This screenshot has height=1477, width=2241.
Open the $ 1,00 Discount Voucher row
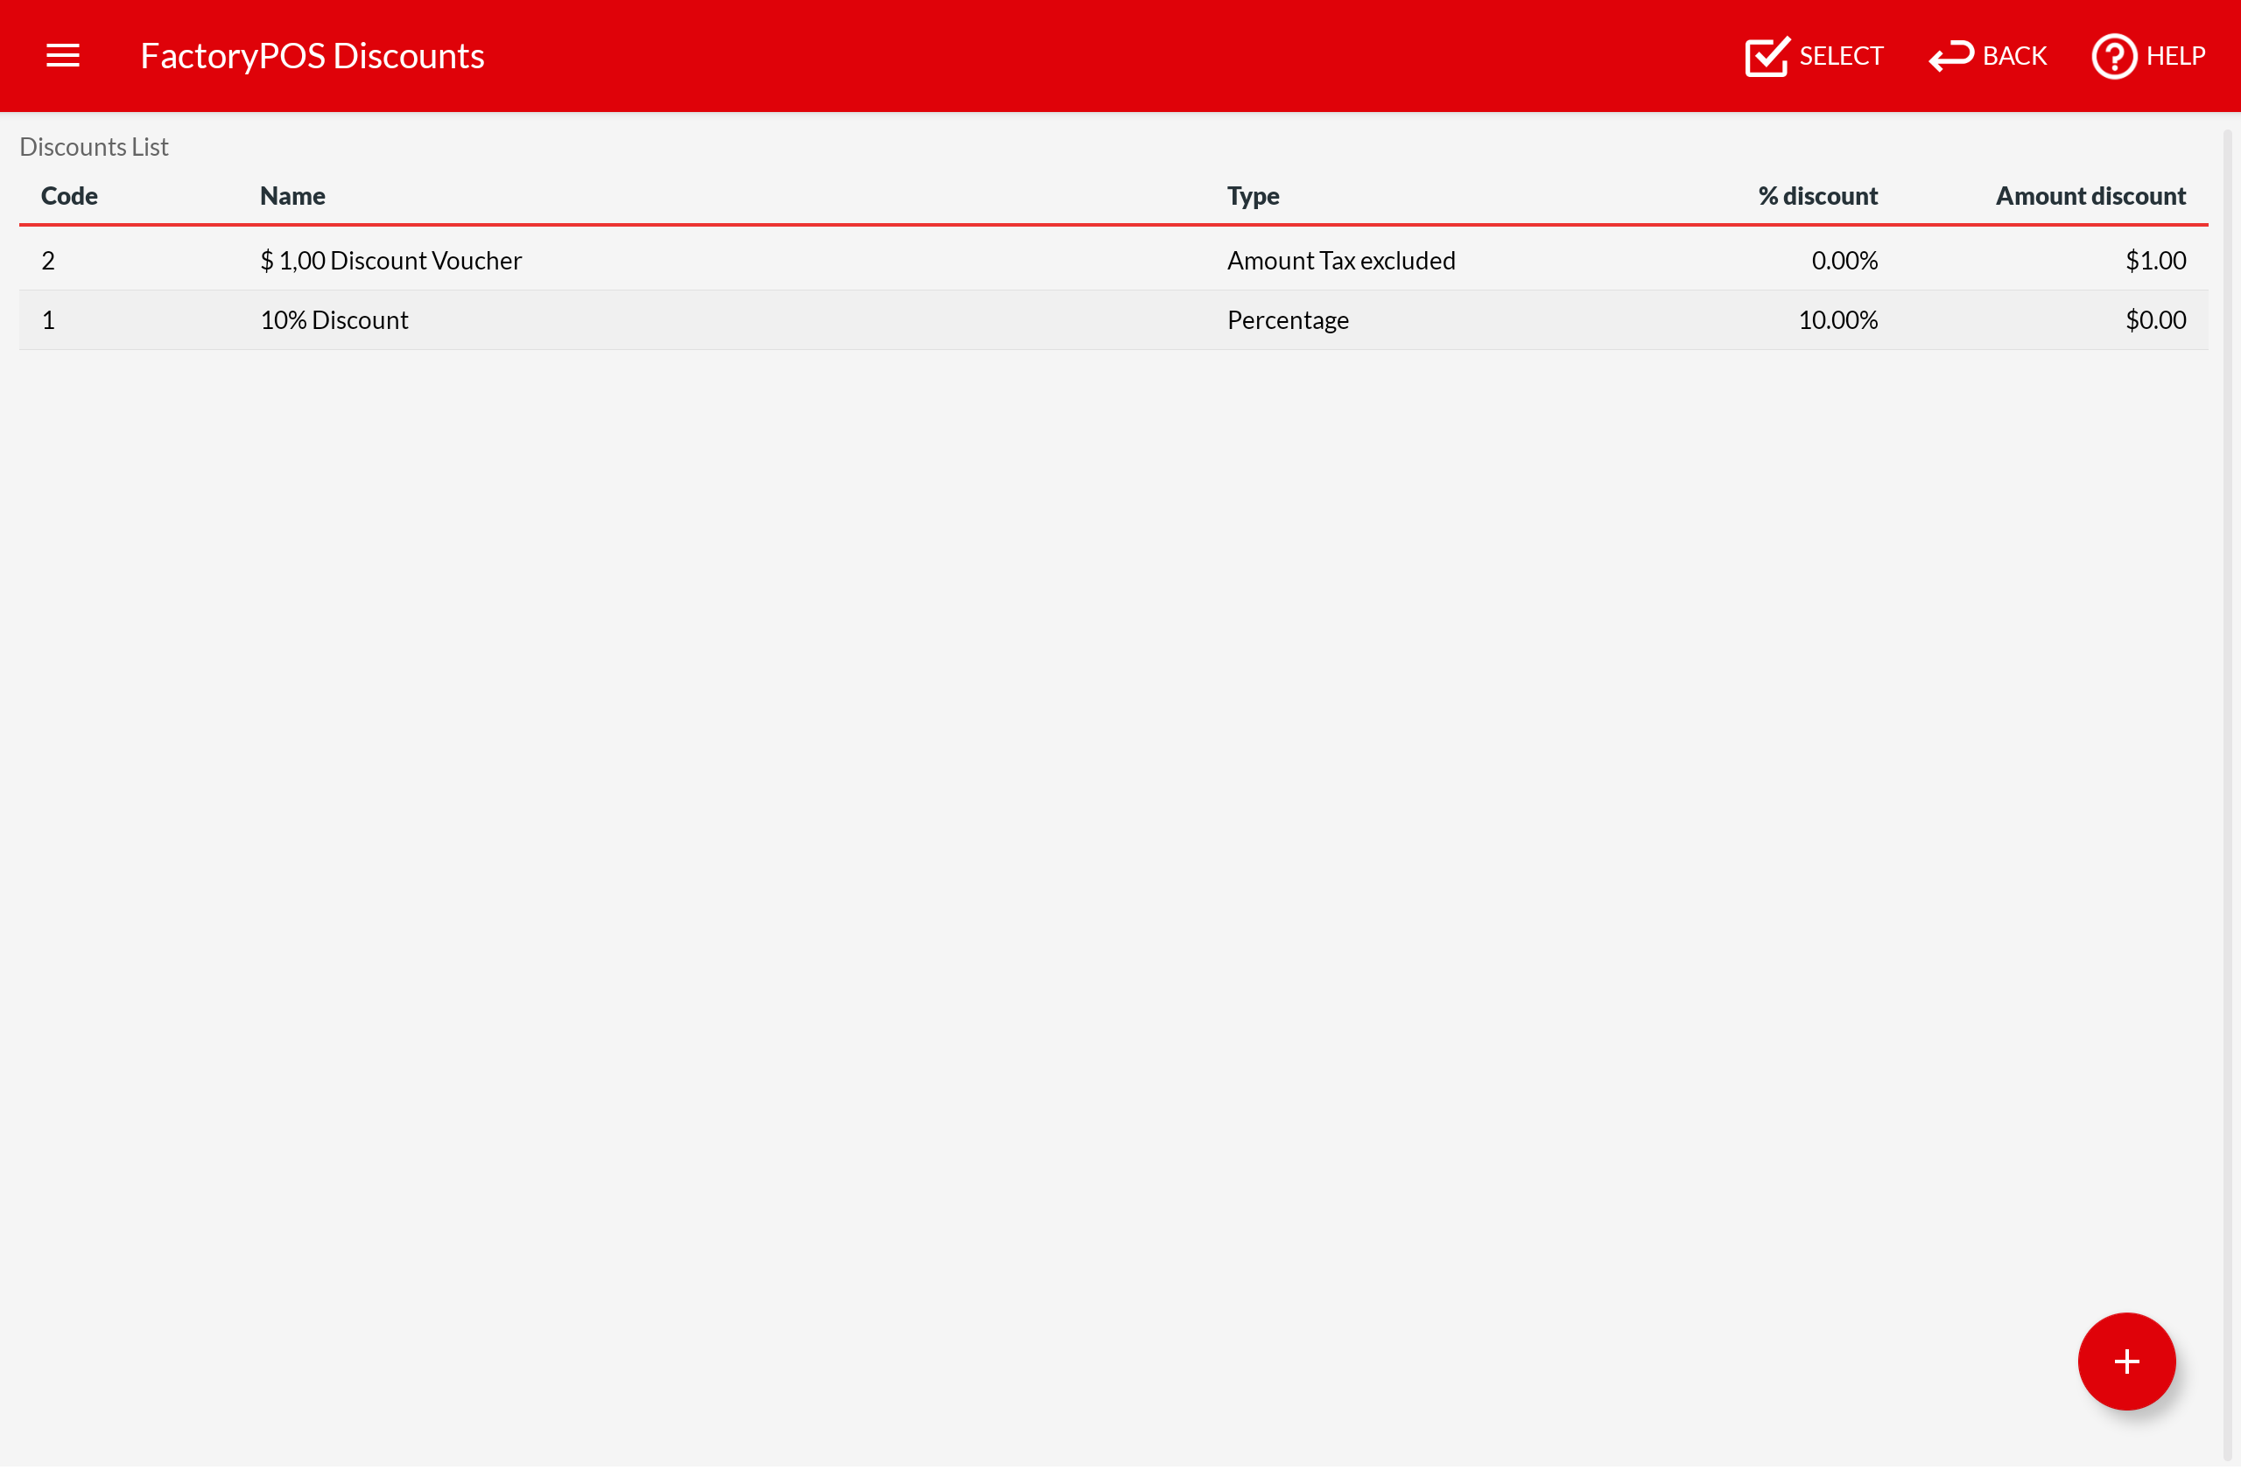[390, 260]
